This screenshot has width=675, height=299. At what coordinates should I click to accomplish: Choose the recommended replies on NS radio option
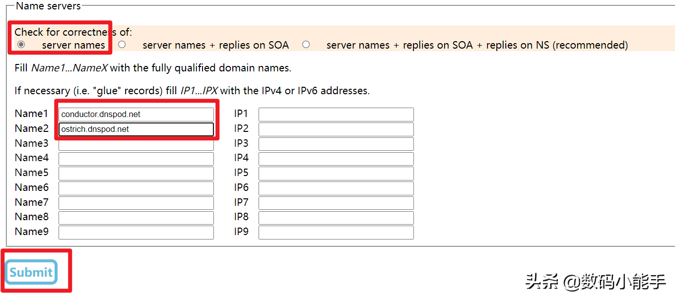pyautogui.click(x=306, y=45)
